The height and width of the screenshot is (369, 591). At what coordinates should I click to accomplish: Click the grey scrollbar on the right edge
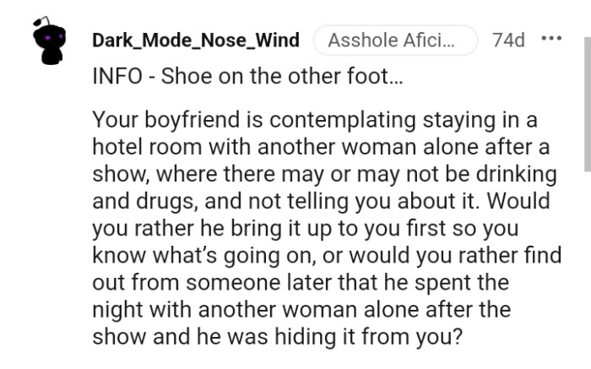pos(587,101)
